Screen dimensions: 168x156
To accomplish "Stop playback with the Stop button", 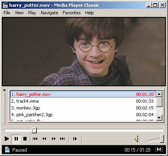I will [x=25, y=139].
